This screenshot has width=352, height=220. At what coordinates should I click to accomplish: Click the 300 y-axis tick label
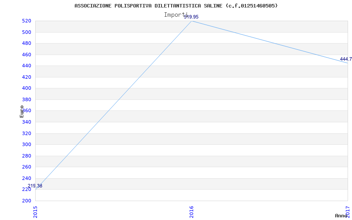click(x=26, y=145)
